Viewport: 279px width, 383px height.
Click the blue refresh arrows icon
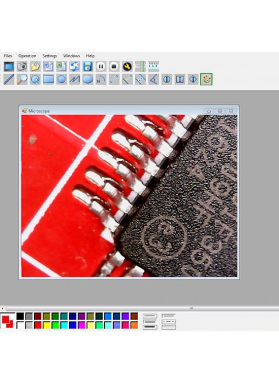coord(75,67)
